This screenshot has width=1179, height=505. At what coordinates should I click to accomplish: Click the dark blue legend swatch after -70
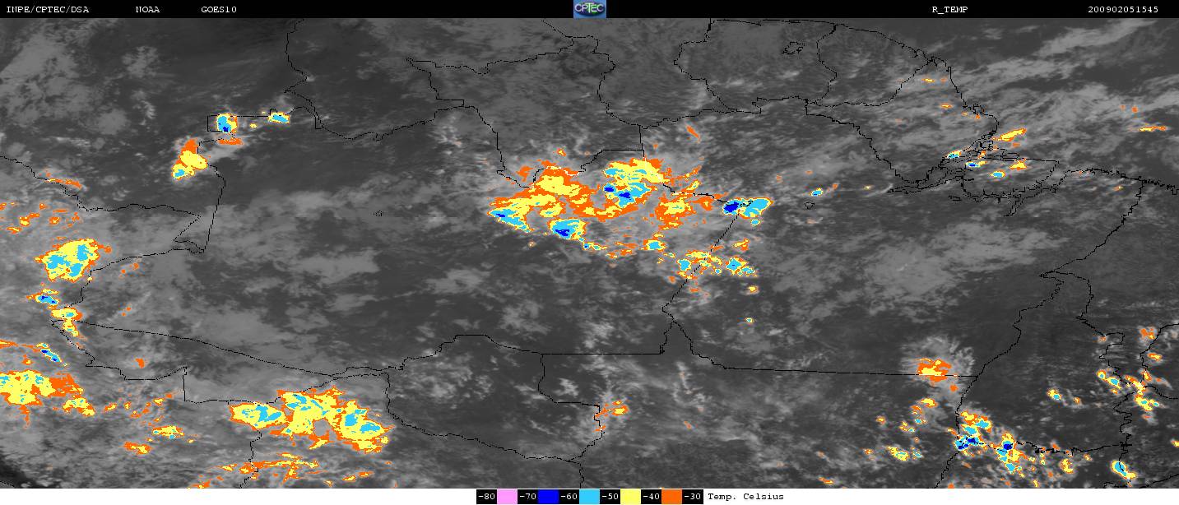pyautogui.click(x=548, y=497)
